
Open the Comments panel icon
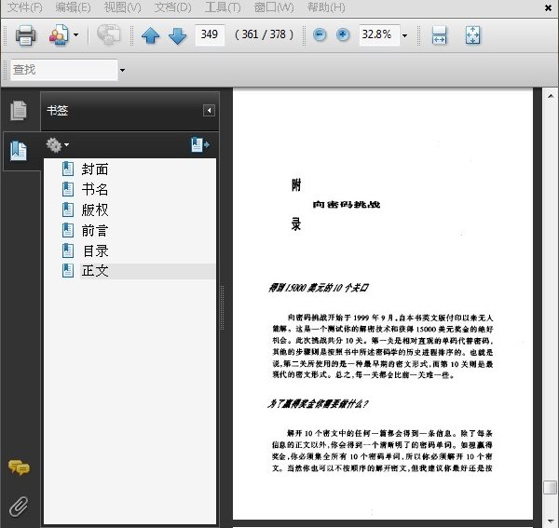tap(20, 467)
